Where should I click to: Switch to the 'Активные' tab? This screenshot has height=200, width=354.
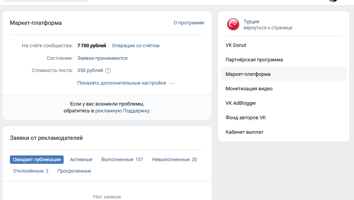81,160
